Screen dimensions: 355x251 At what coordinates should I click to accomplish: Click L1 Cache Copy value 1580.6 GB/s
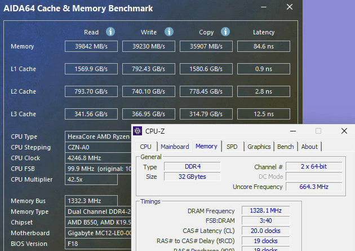(206, 69)
